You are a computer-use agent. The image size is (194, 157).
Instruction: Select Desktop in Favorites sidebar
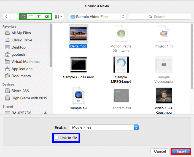tap(18, 47)
